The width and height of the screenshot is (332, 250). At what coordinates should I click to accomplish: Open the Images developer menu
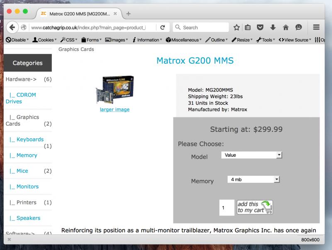click(117, 40)
